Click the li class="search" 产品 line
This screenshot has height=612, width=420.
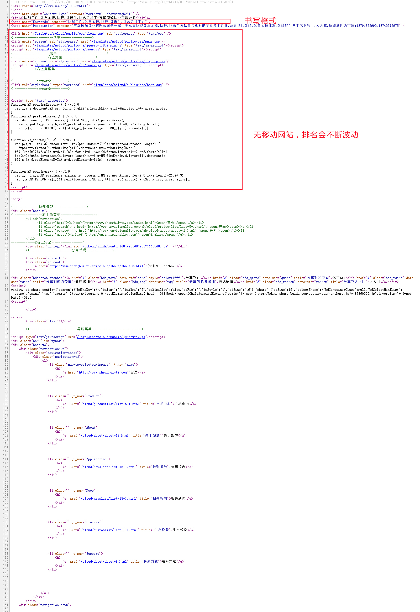tap(146, 227)
